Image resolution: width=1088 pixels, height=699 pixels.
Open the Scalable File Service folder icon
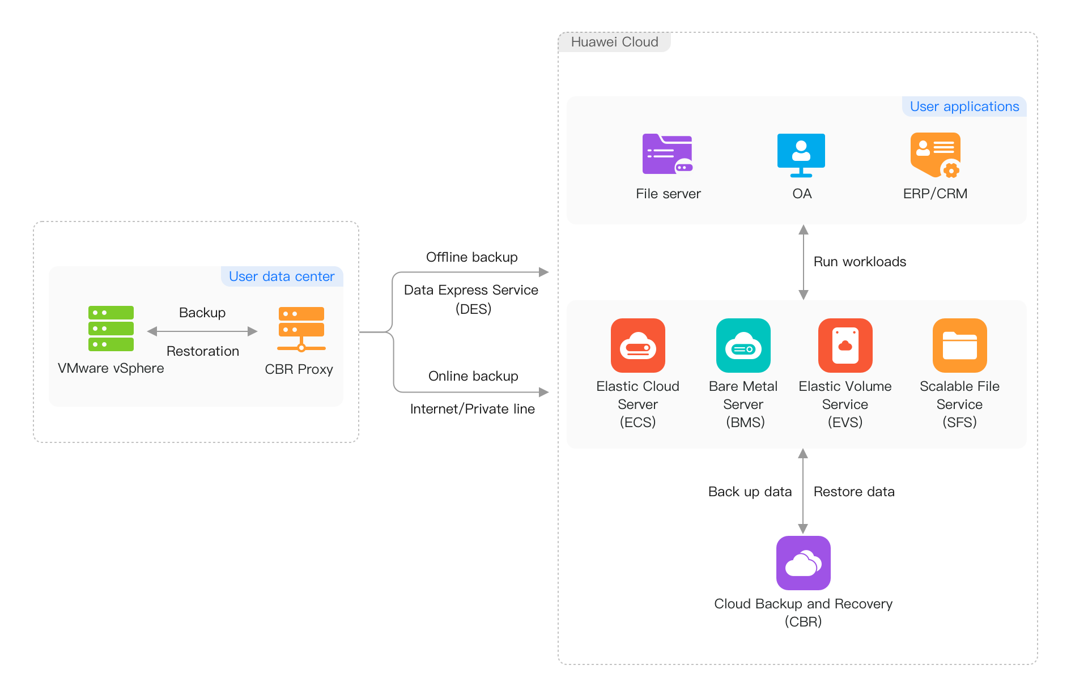959,346
